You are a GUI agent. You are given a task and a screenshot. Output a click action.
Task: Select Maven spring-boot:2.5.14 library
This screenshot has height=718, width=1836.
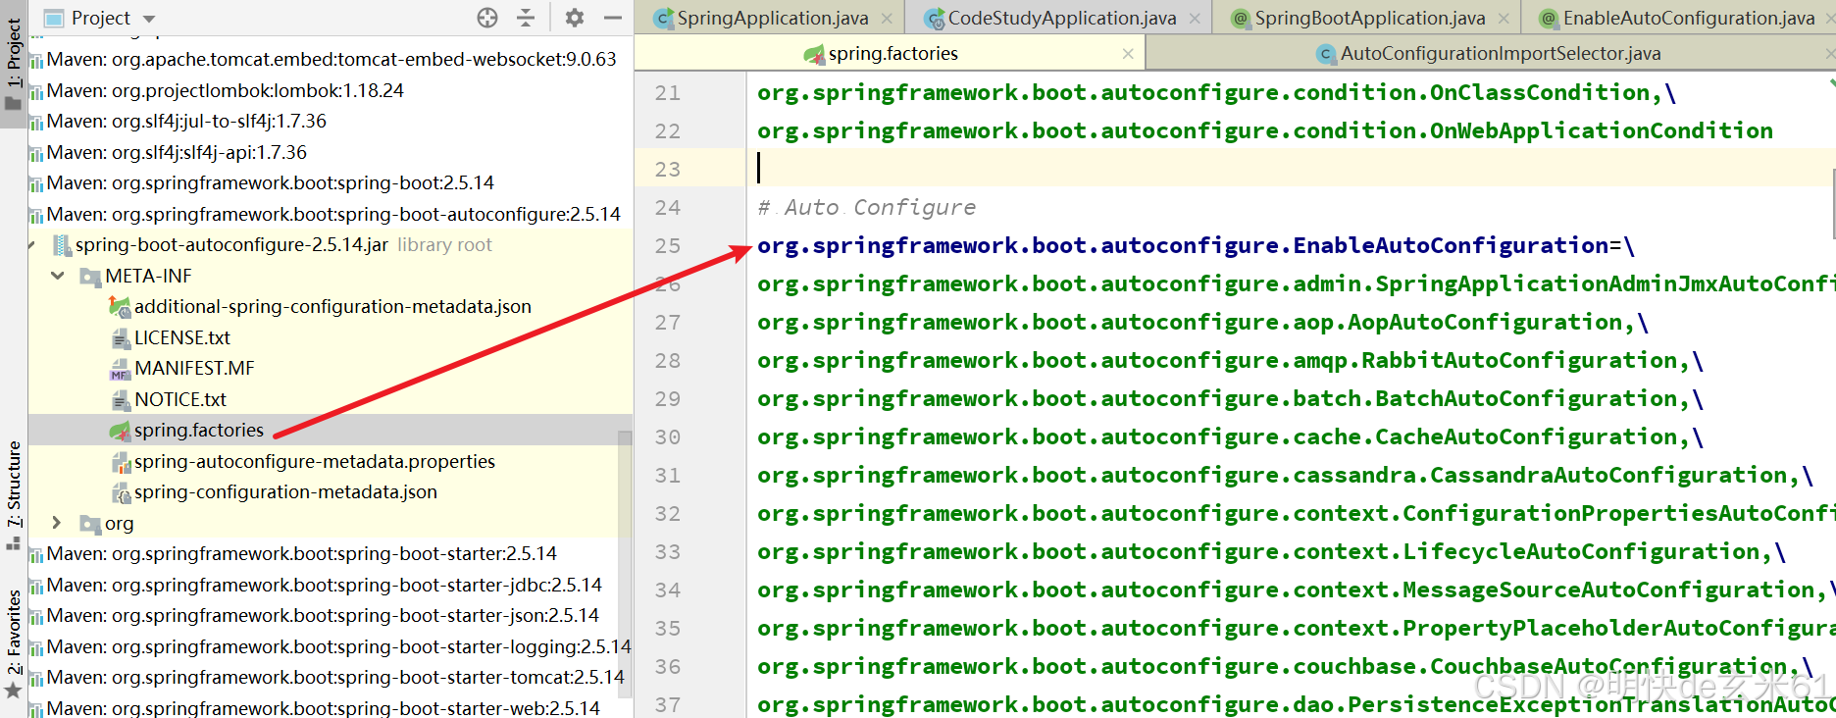coord(270,183)
